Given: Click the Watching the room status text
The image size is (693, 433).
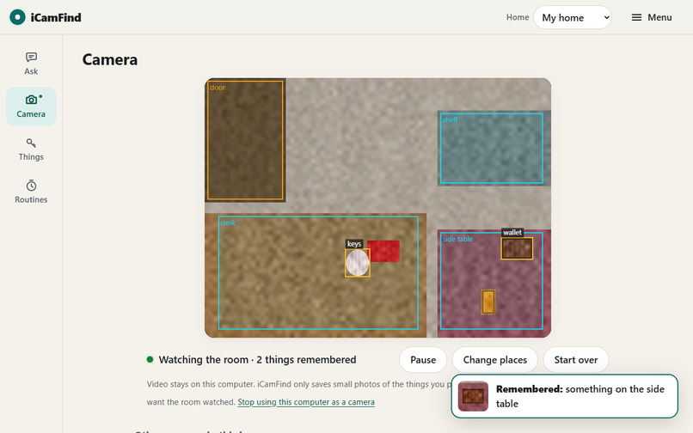Looking at the screenshot, I should coord(257,360).
